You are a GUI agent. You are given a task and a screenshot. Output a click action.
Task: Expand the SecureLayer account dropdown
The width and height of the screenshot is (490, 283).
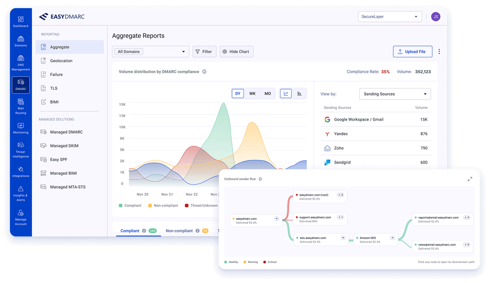(x=390, y=17)
